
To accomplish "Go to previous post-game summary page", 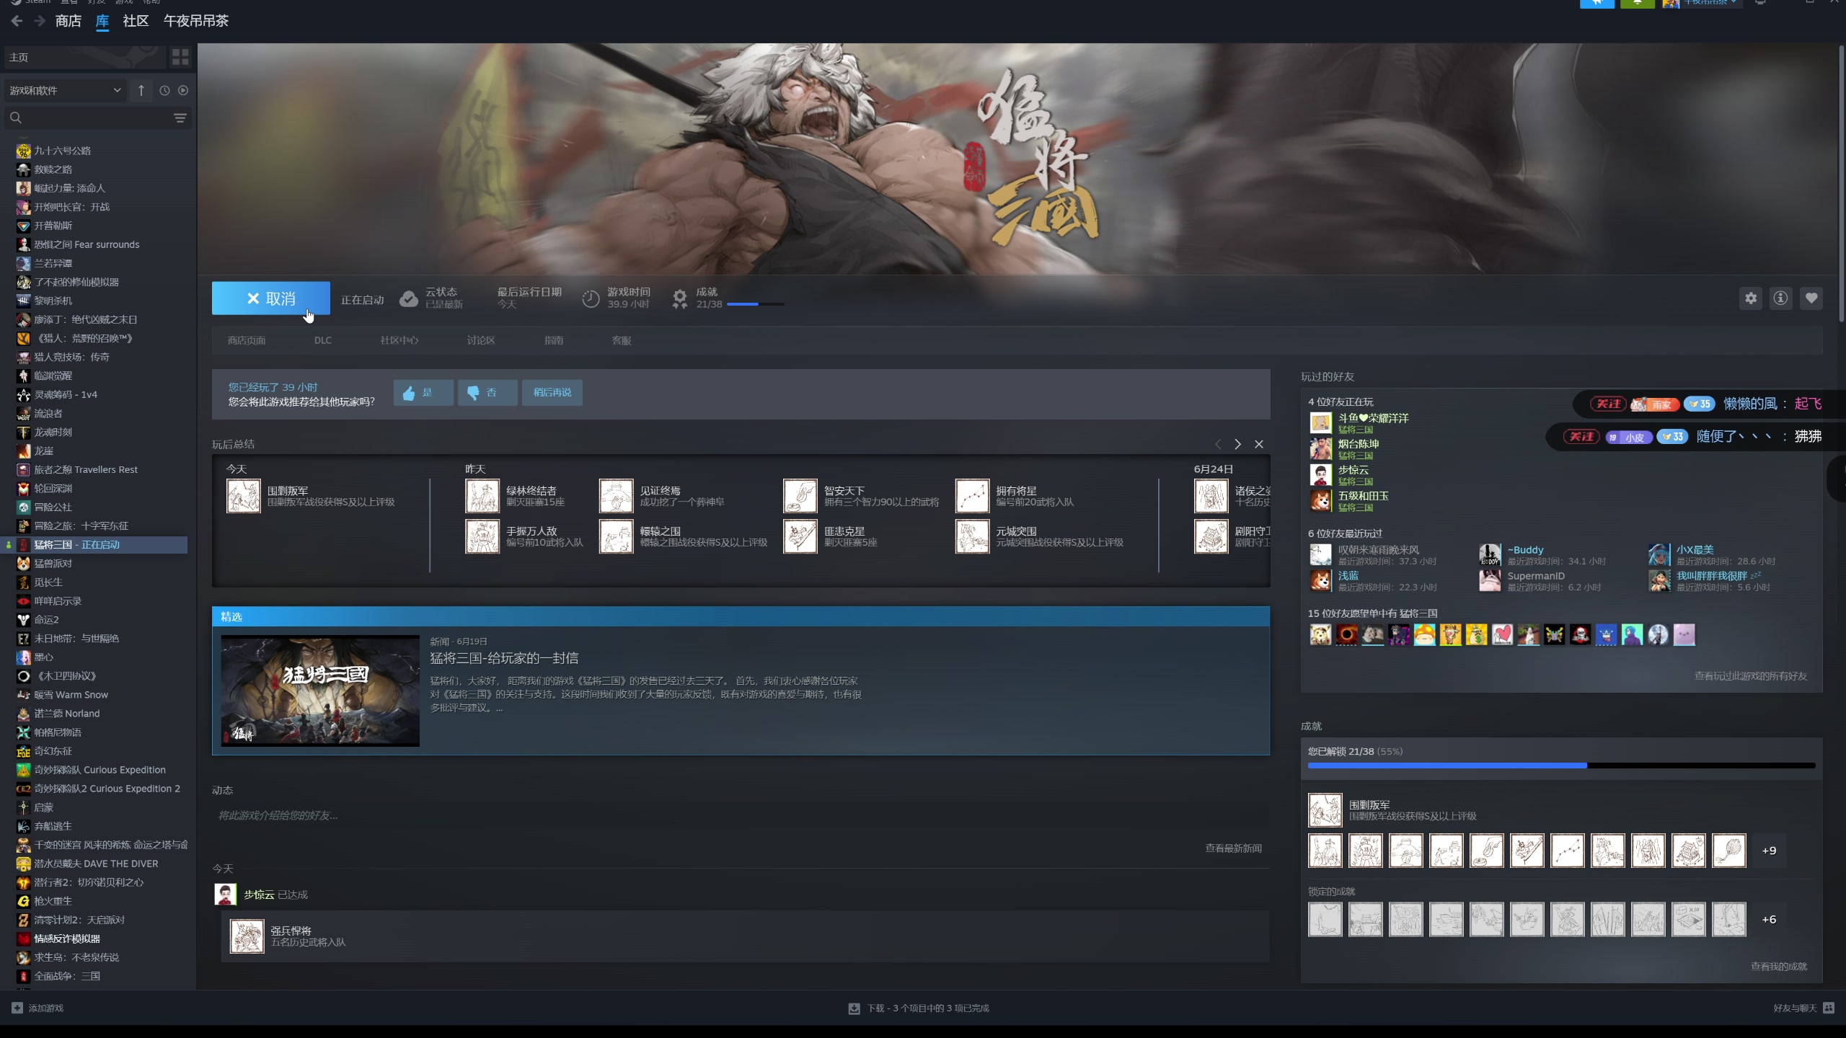I will point(1218,444).
